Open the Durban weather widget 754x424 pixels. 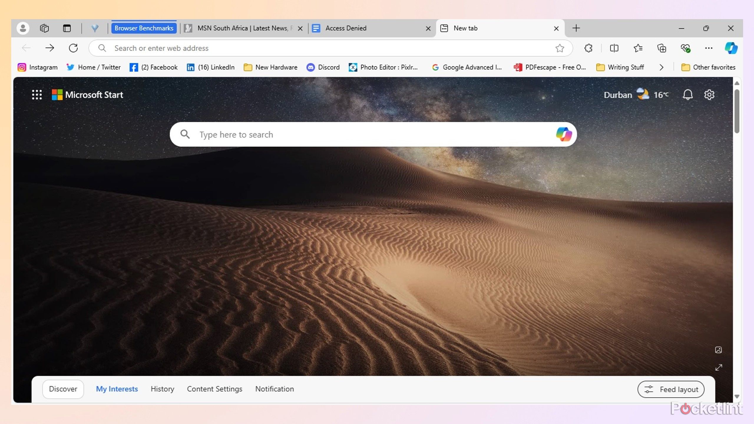(636, 95)
